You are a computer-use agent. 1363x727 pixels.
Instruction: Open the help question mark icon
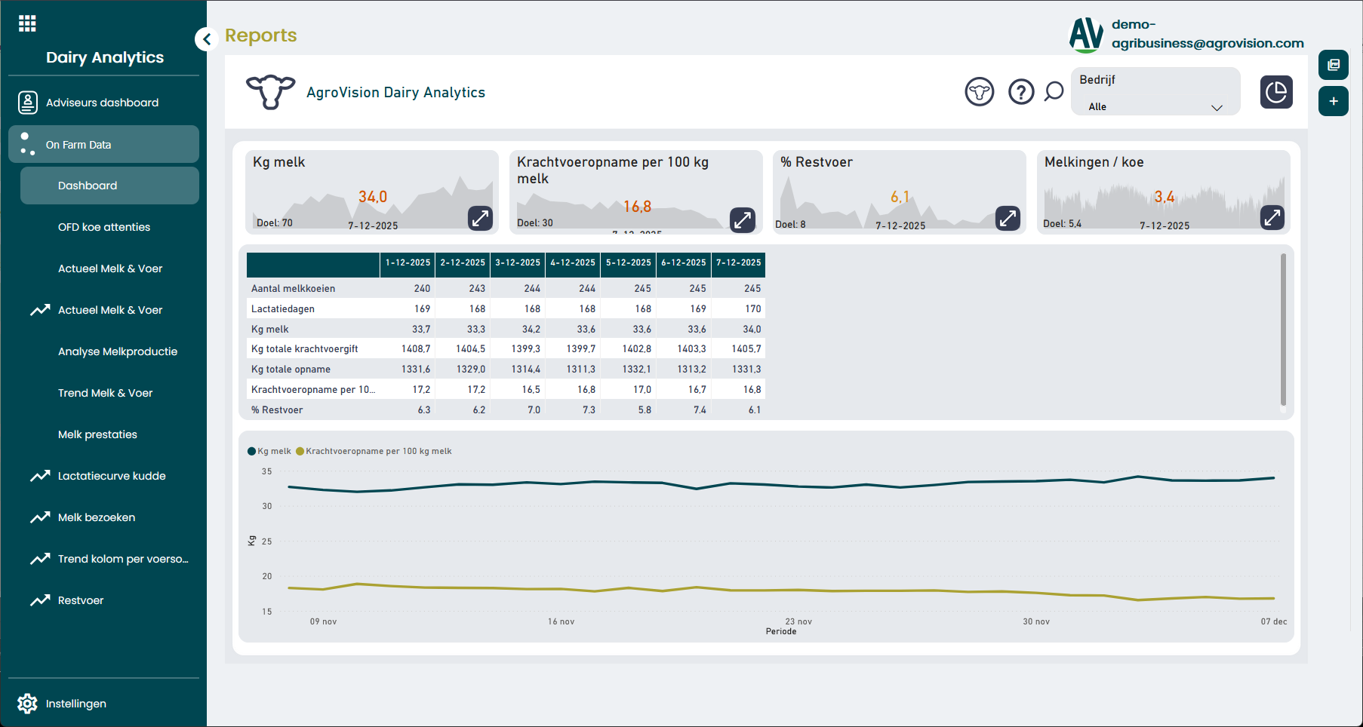[x=1020, y=92]
